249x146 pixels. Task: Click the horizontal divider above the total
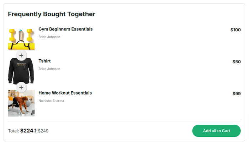coord(124,122)
